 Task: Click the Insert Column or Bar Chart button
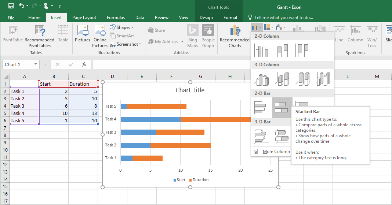click(x=257, y=27)
